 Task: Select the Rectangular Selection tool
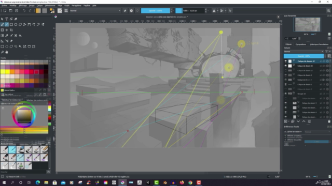tap(2, 47)
